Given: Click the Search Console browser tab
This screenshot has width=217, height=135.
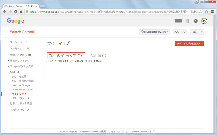Looking at the screenshot, I should (x=21, y=6).
